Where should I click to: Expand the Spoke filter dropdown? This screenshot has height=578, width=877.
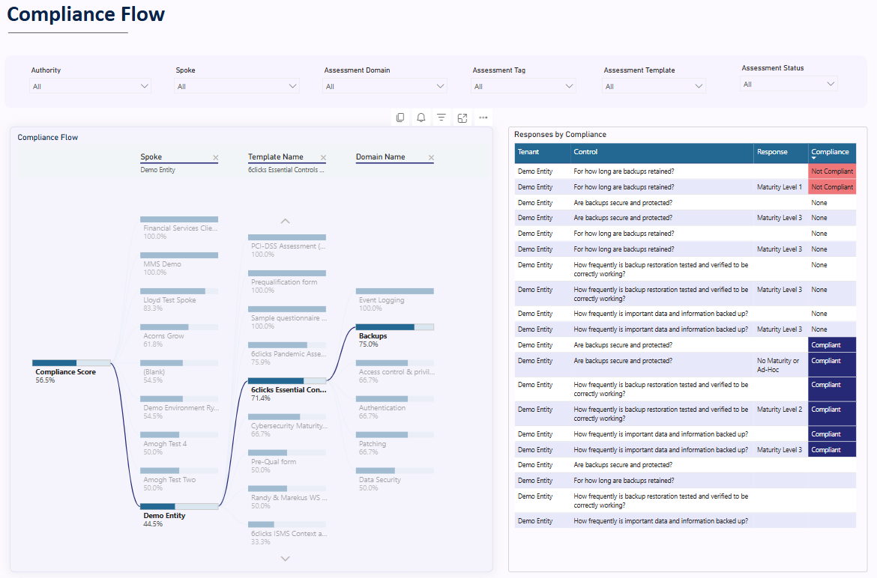(237, 87)
